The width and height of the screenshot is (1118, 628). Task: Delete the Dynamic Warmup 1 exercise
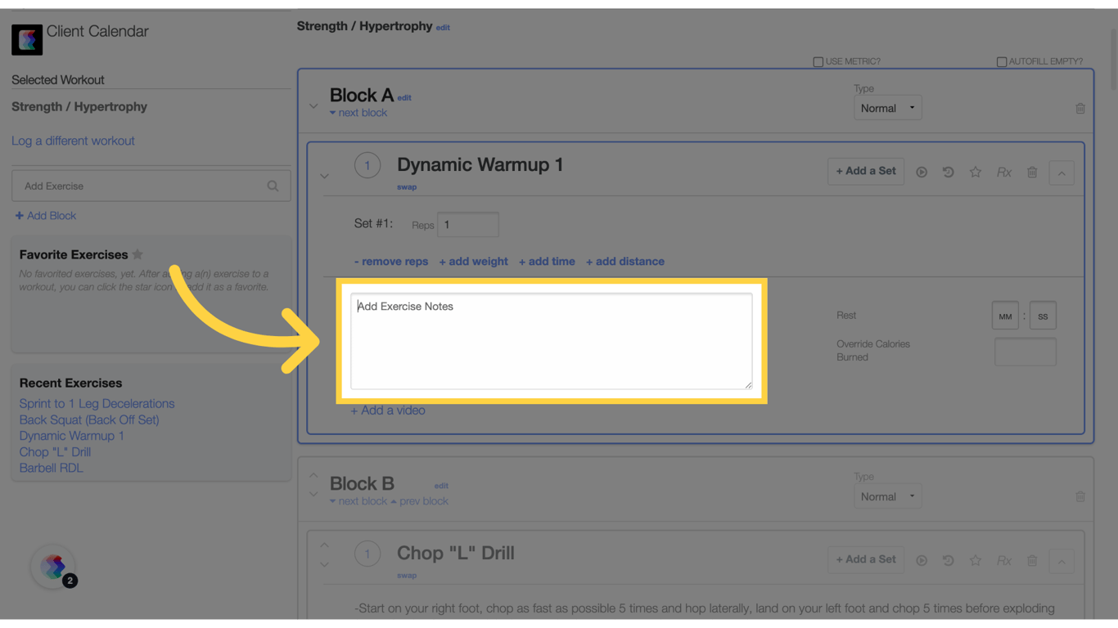pos(1032,172)
